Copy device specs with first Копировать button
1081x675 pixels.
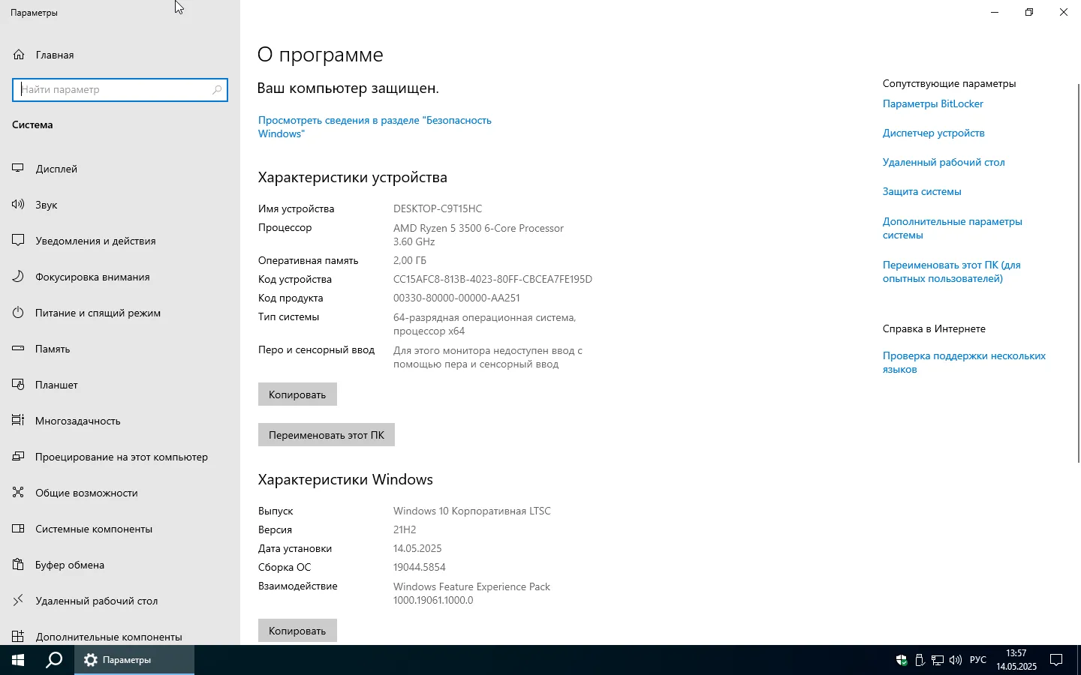pyautogui.click(x=297, y=394)
